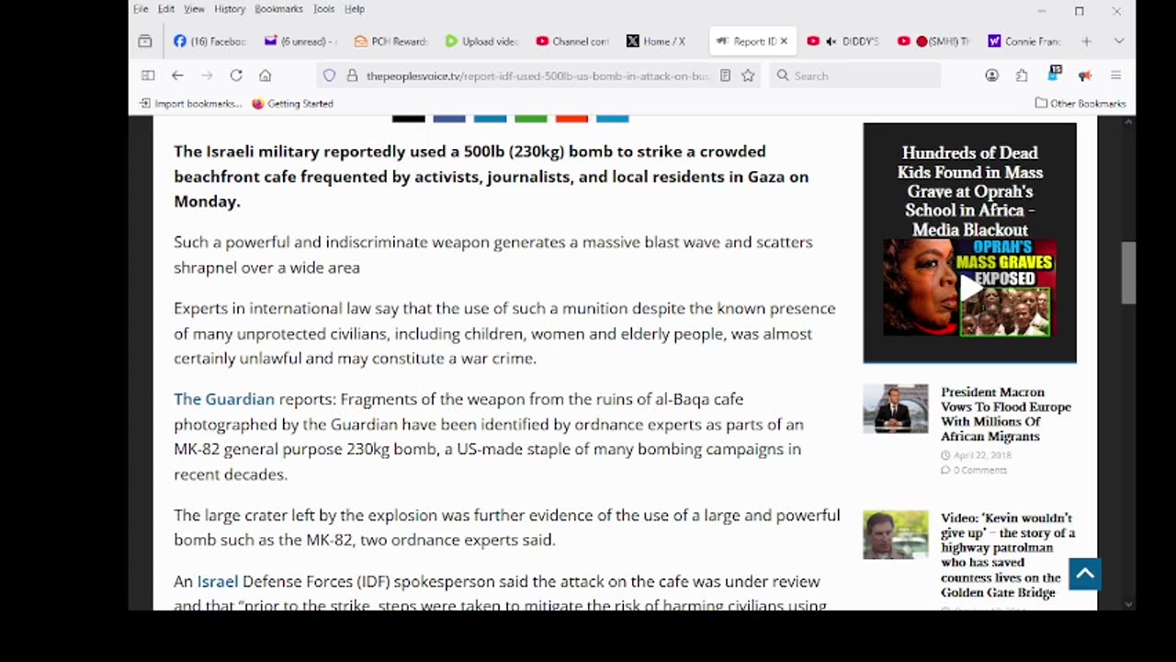Click the thepeoplesvoice.tv address bar
The height and width of the screenshot is (662, 1176).
click(537, 75)
